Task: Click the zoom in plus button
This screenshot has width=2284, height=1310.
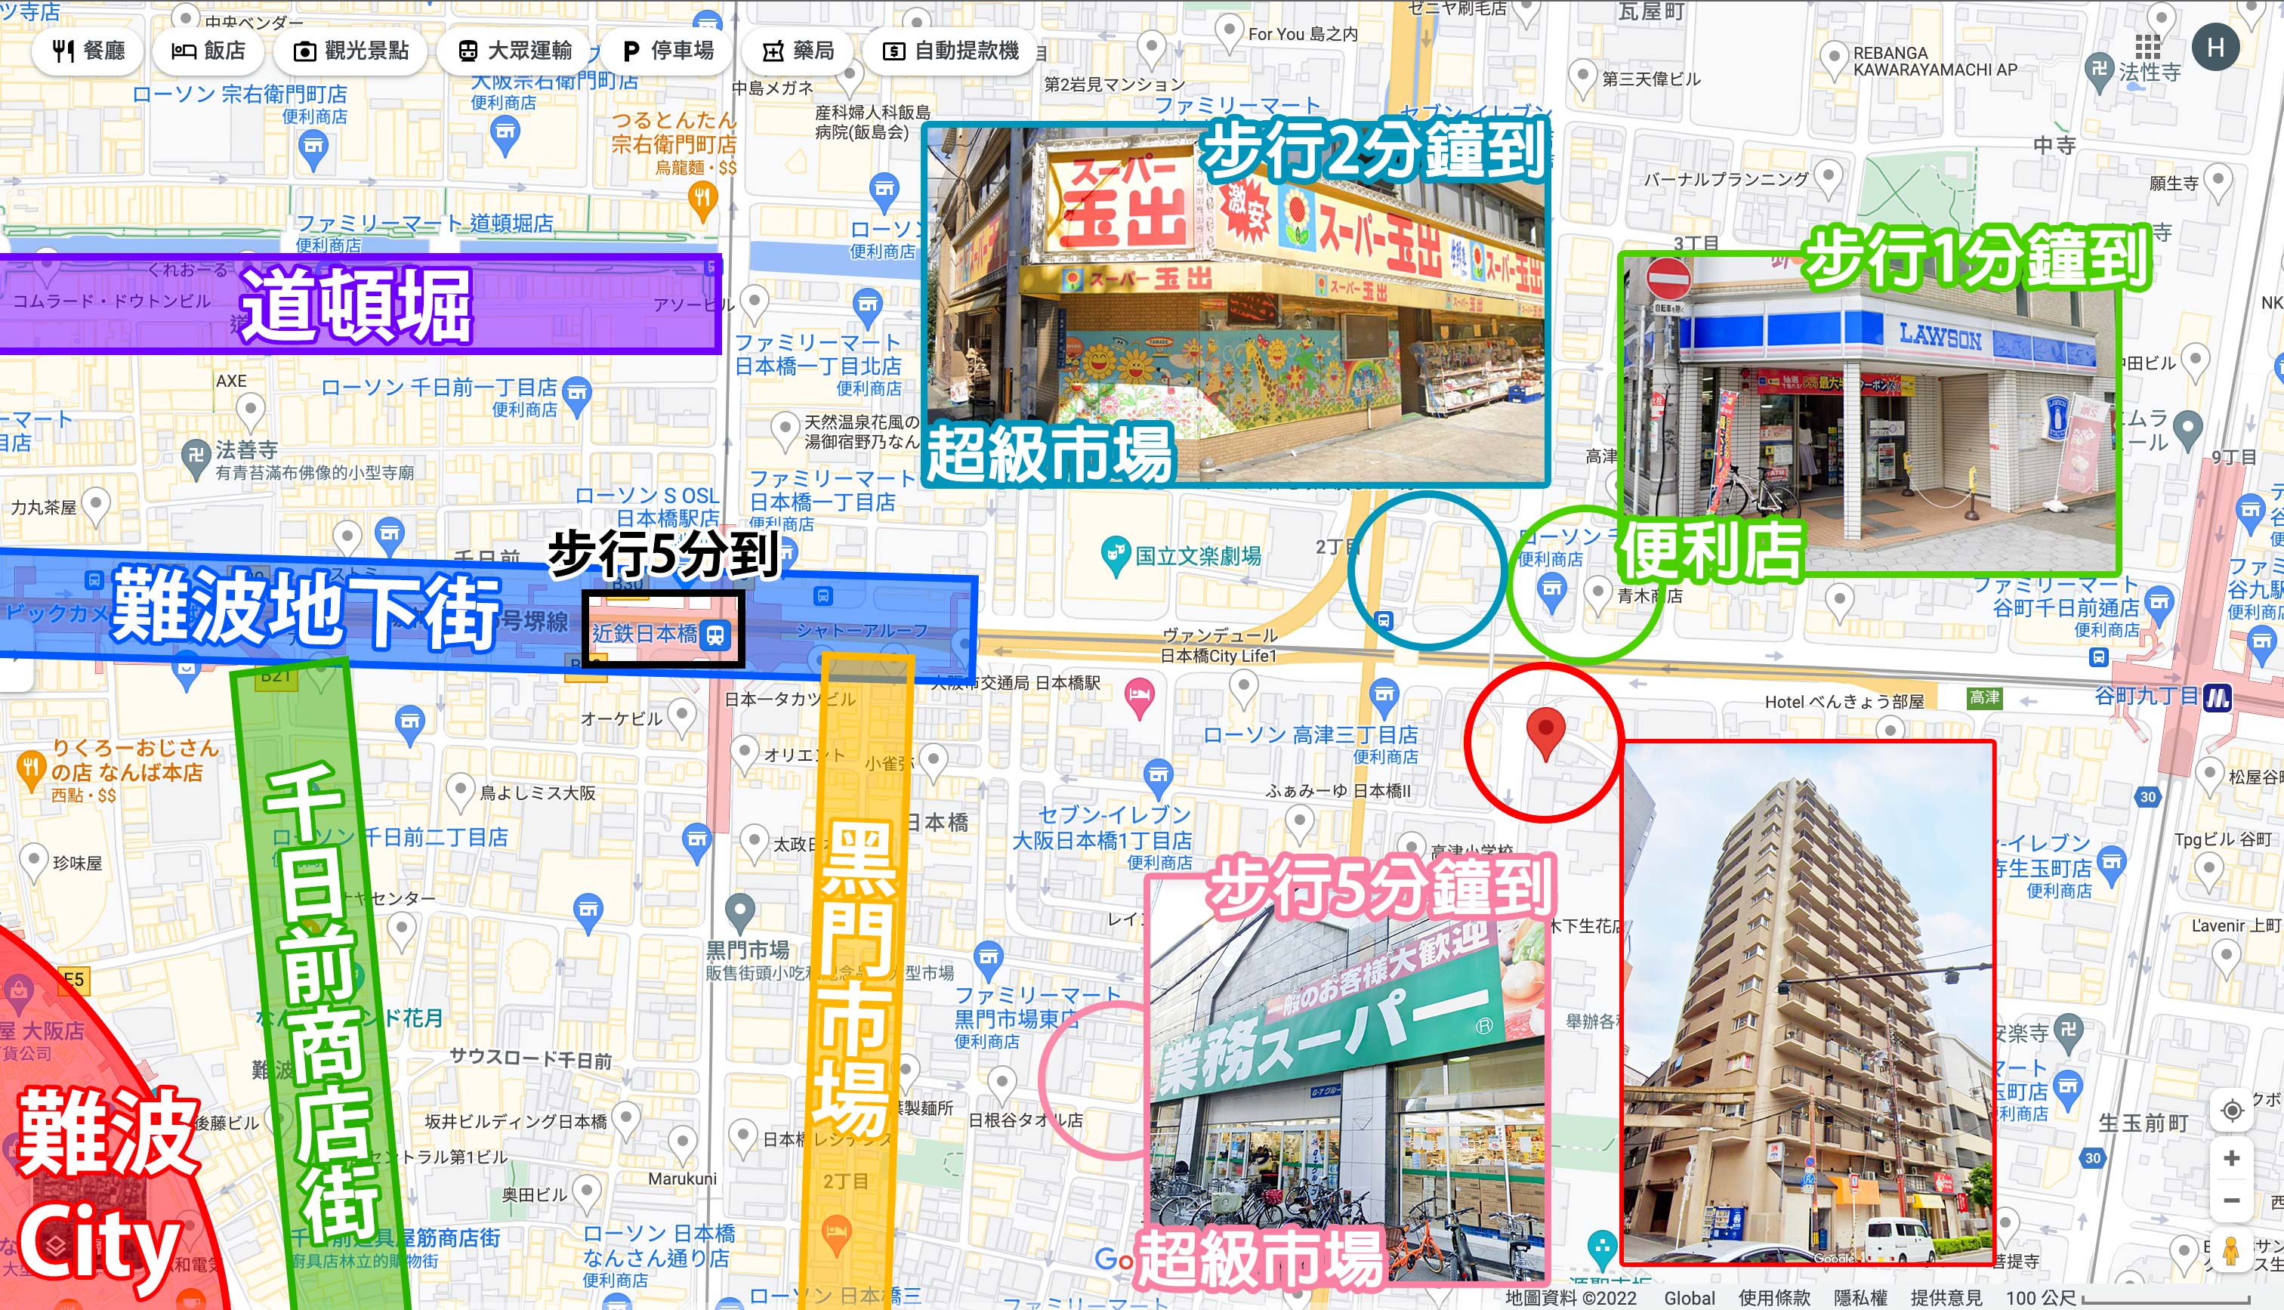Action: (x=2231, y=1158)
